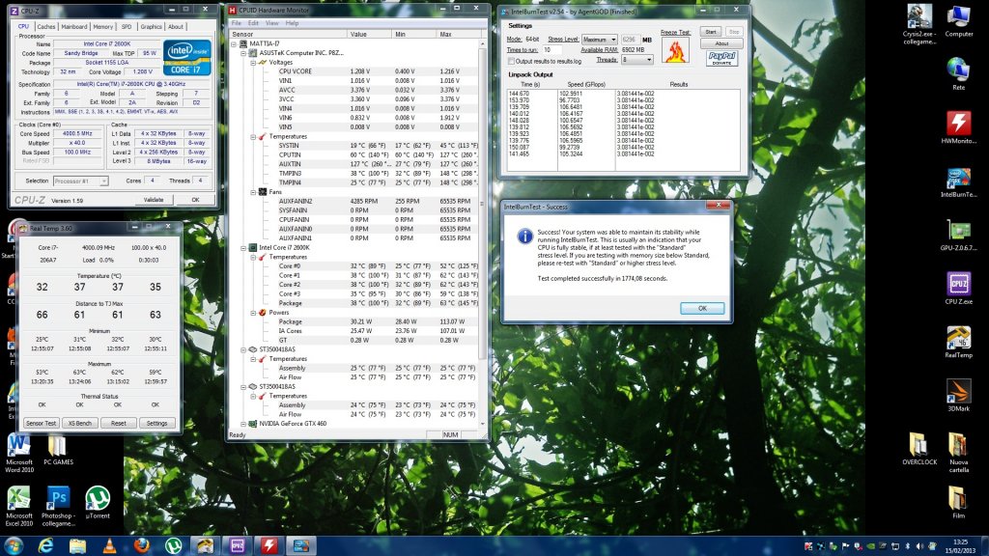Click OK in the IntelBurnTest Success dialog
Screen dimensions: 989x556
pyautogui.click(x=702, y=308)
